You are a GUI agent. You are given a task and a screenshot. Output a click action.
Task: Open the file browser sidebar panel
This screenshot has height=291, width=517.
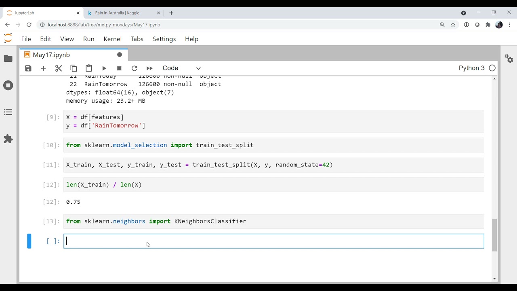(x=8, y=59)
